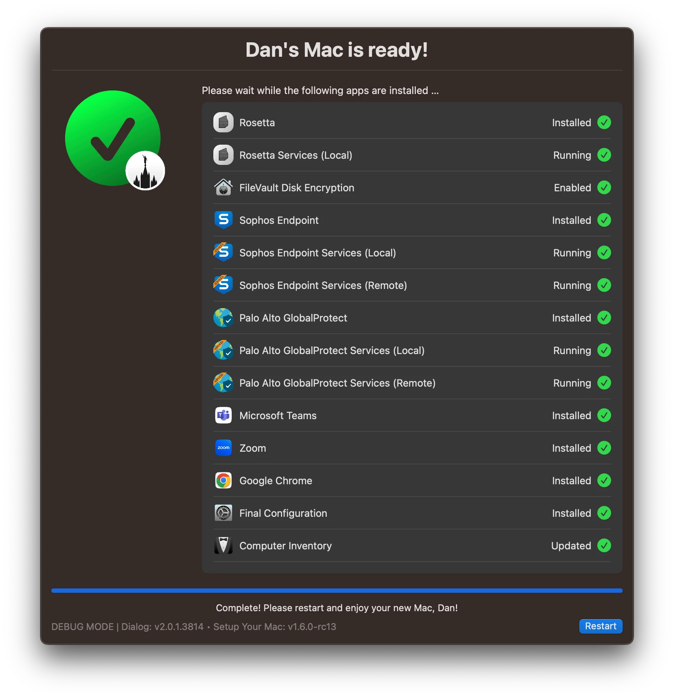Click the green check for Rosetta Services (Local)
The width and height of the screenshot is (674, 698).
tap(604, 155)
